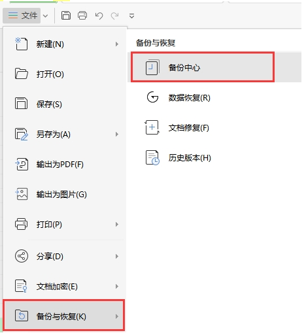Click the 历史版本(H) document clock icon

[152, 157]
